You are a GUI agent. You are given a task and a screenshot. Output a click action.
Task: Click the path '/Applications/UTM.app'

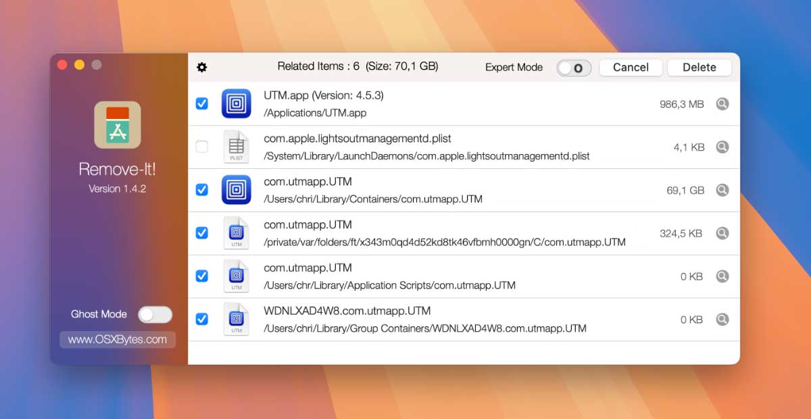click(315, 113)
